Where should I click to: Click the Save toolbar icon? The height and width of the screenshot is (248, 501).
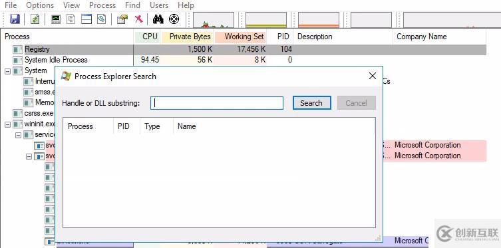[15, 19]
